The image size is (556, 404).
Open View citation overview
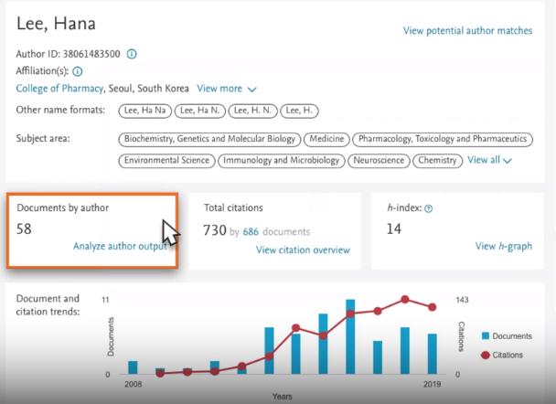coord(303,250)
